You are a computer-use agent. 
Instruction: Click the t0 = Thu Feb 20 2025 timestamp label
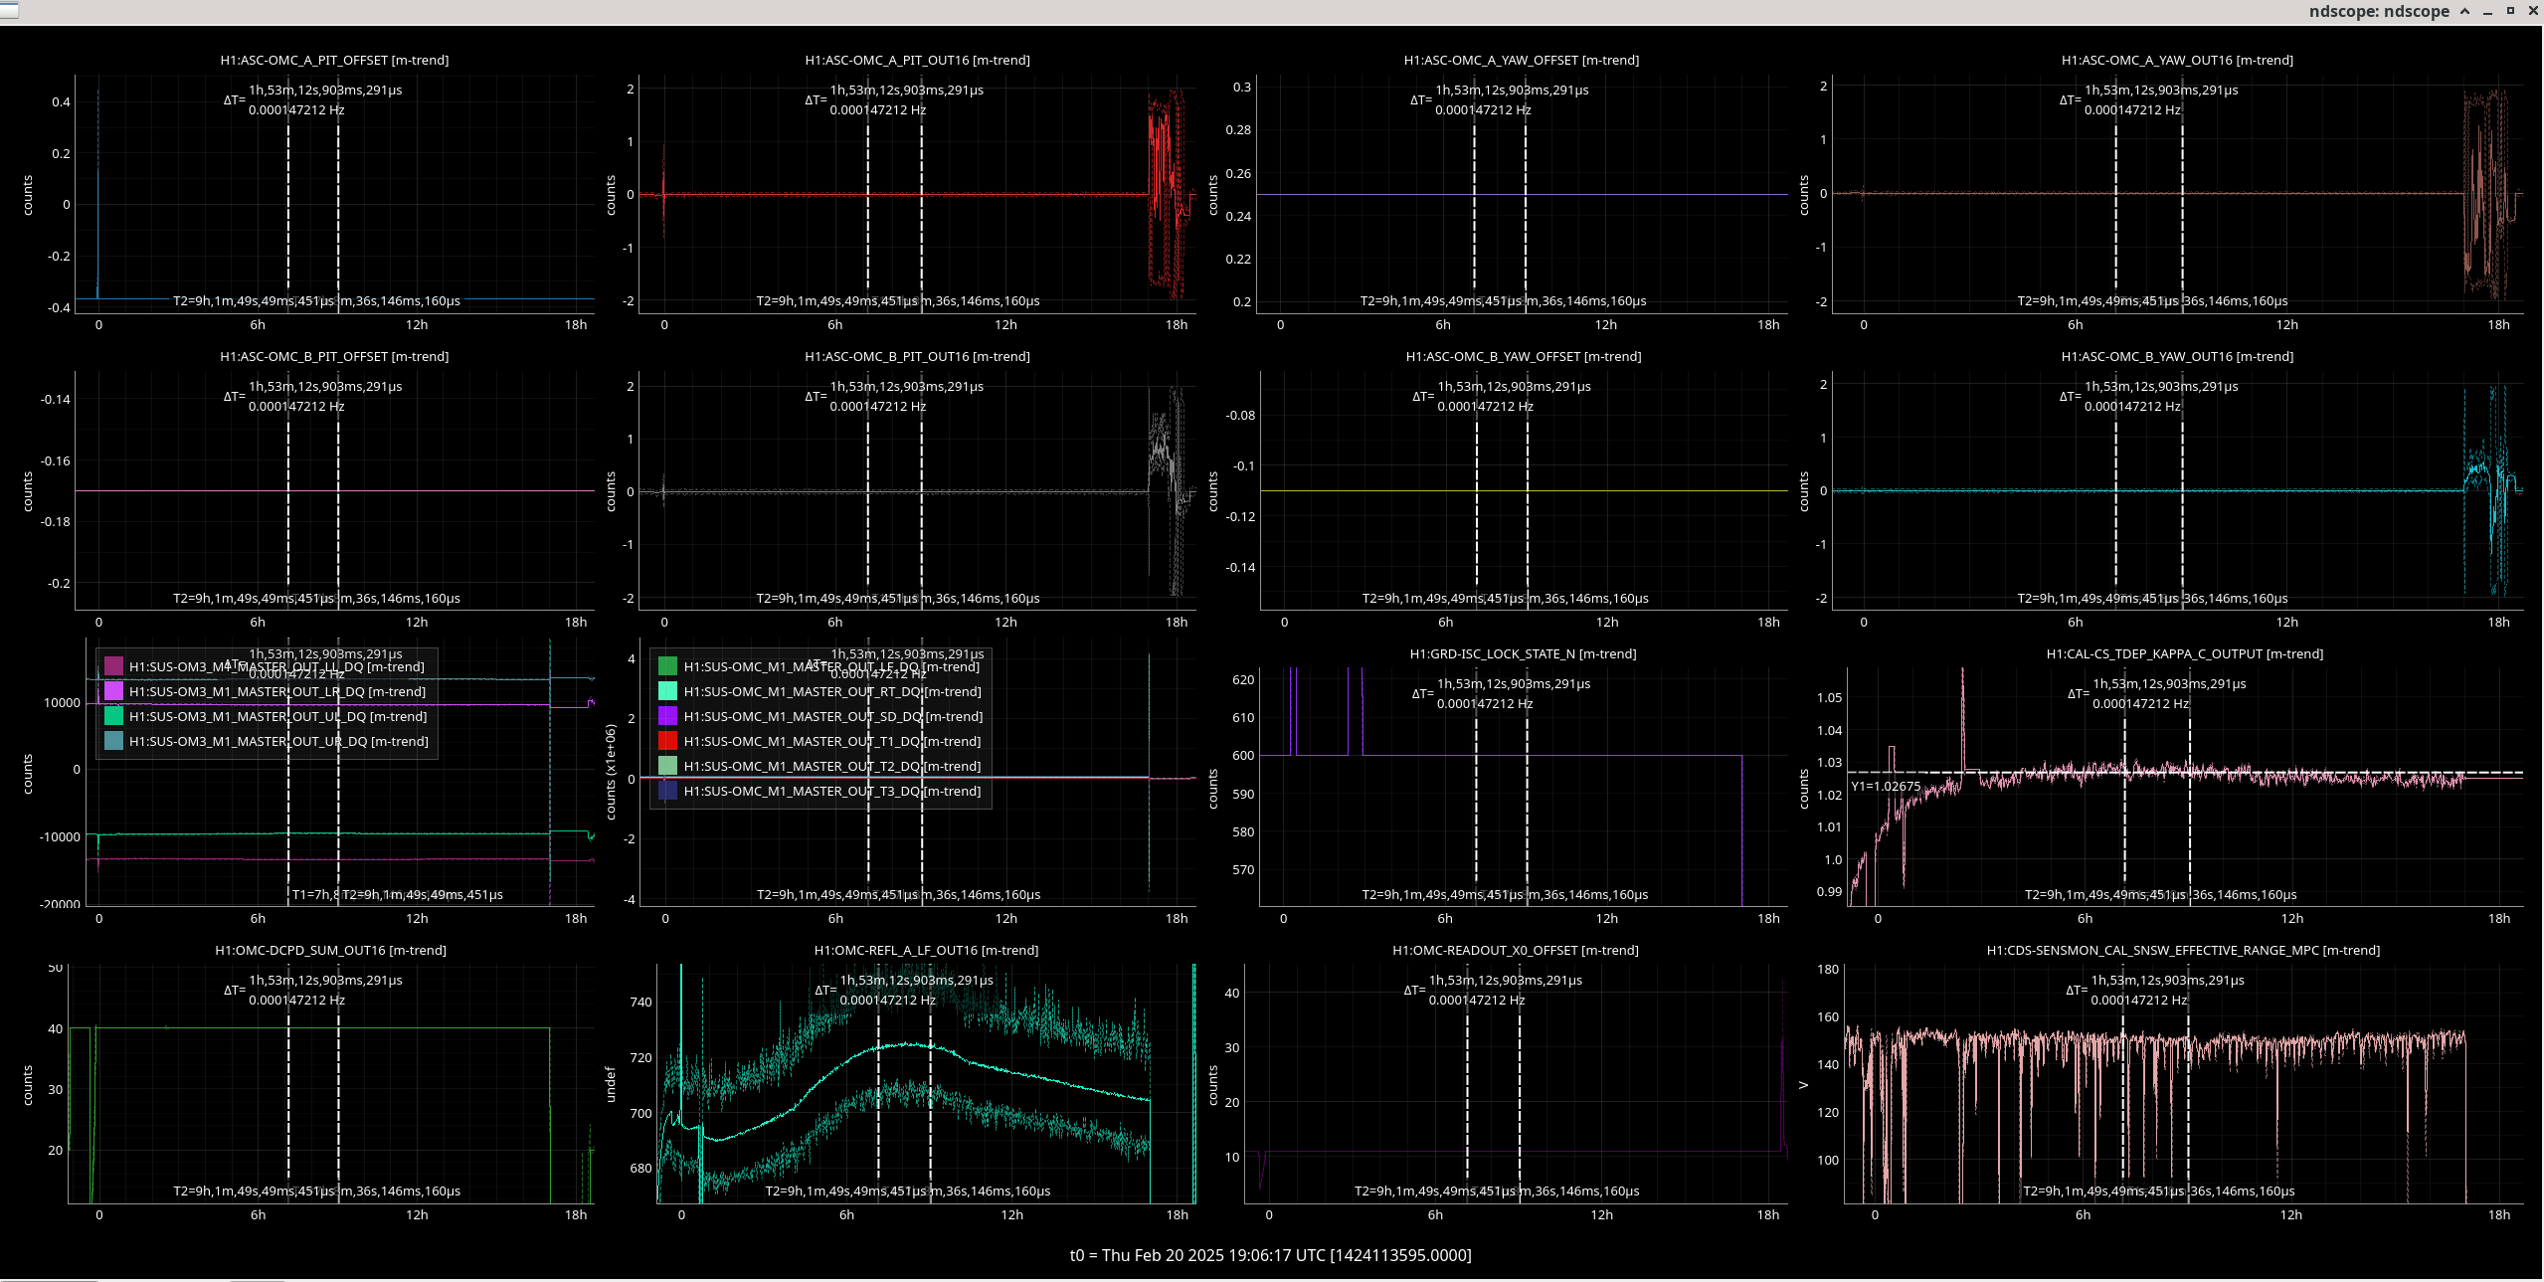1270,1255
